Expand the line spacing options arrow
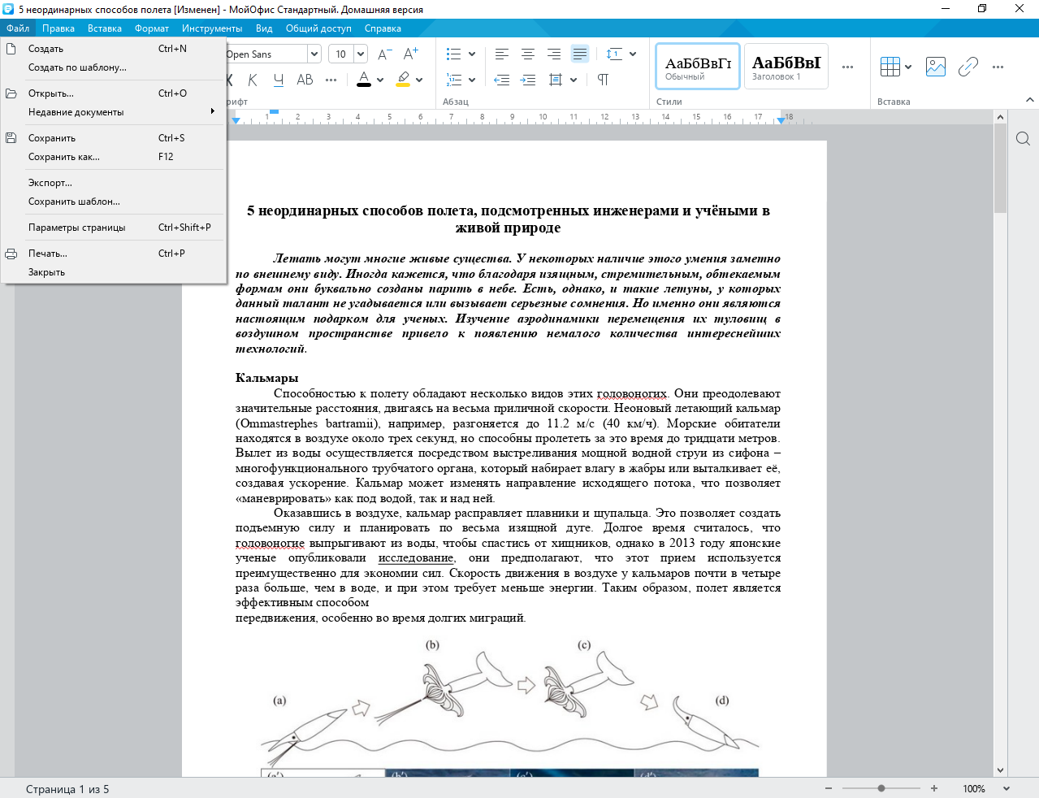The width and height of the screenshot is (1039, 798). [x=633, y=54]
